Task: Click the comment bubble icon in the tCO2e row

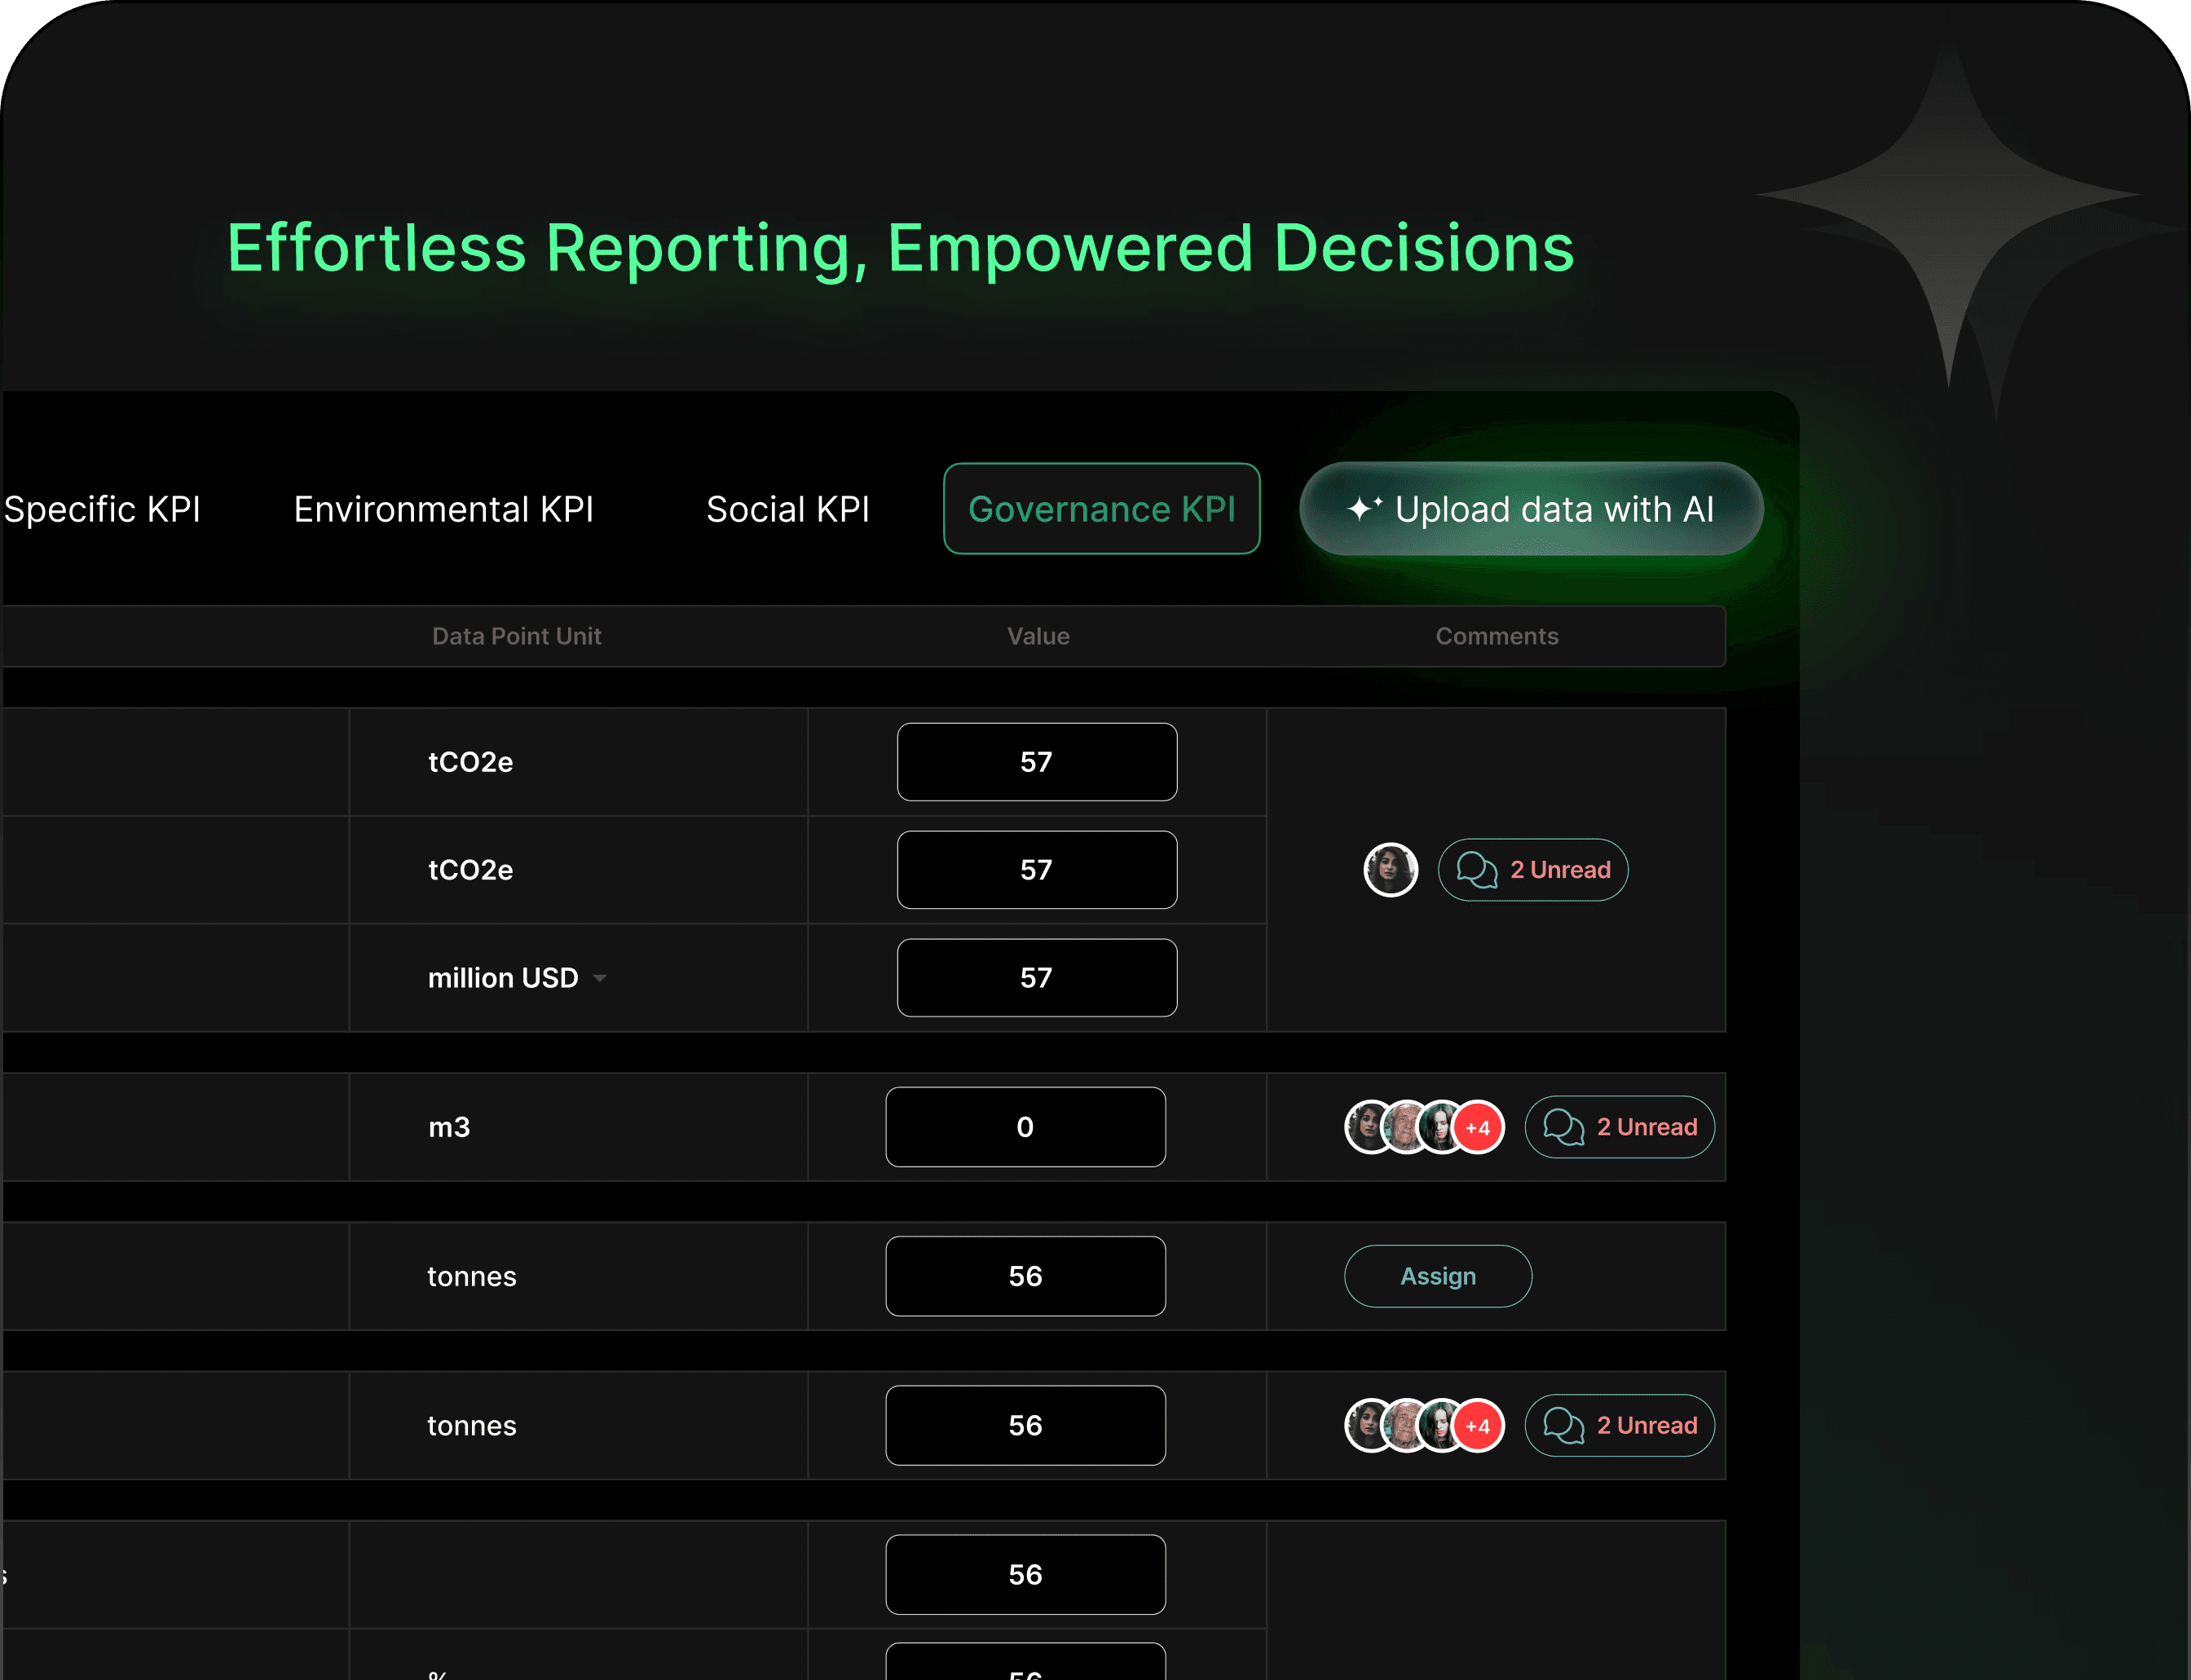Action: coord(1476,870)
